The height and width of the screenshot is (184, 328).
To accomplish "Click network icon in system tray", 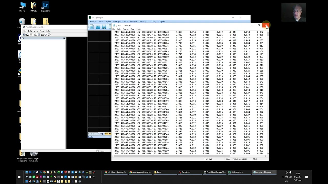I will (287, 177).
